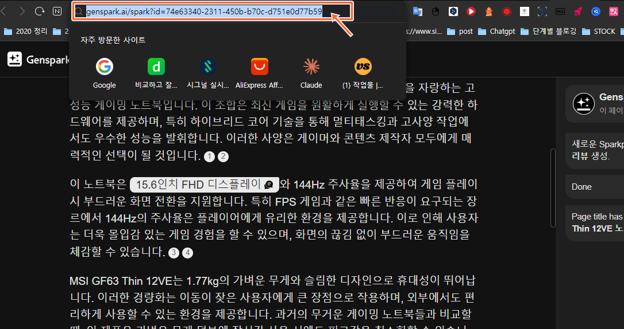The width and height of the screenshot is (624, 329).
Task: Open the text capture T extension icon
Action: pyautogui.click(x=542, y=11)
